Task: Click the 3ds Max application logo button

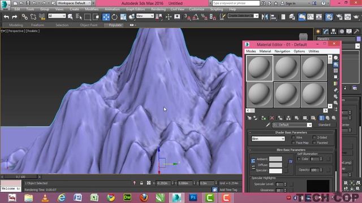Action: coord(5,5)
